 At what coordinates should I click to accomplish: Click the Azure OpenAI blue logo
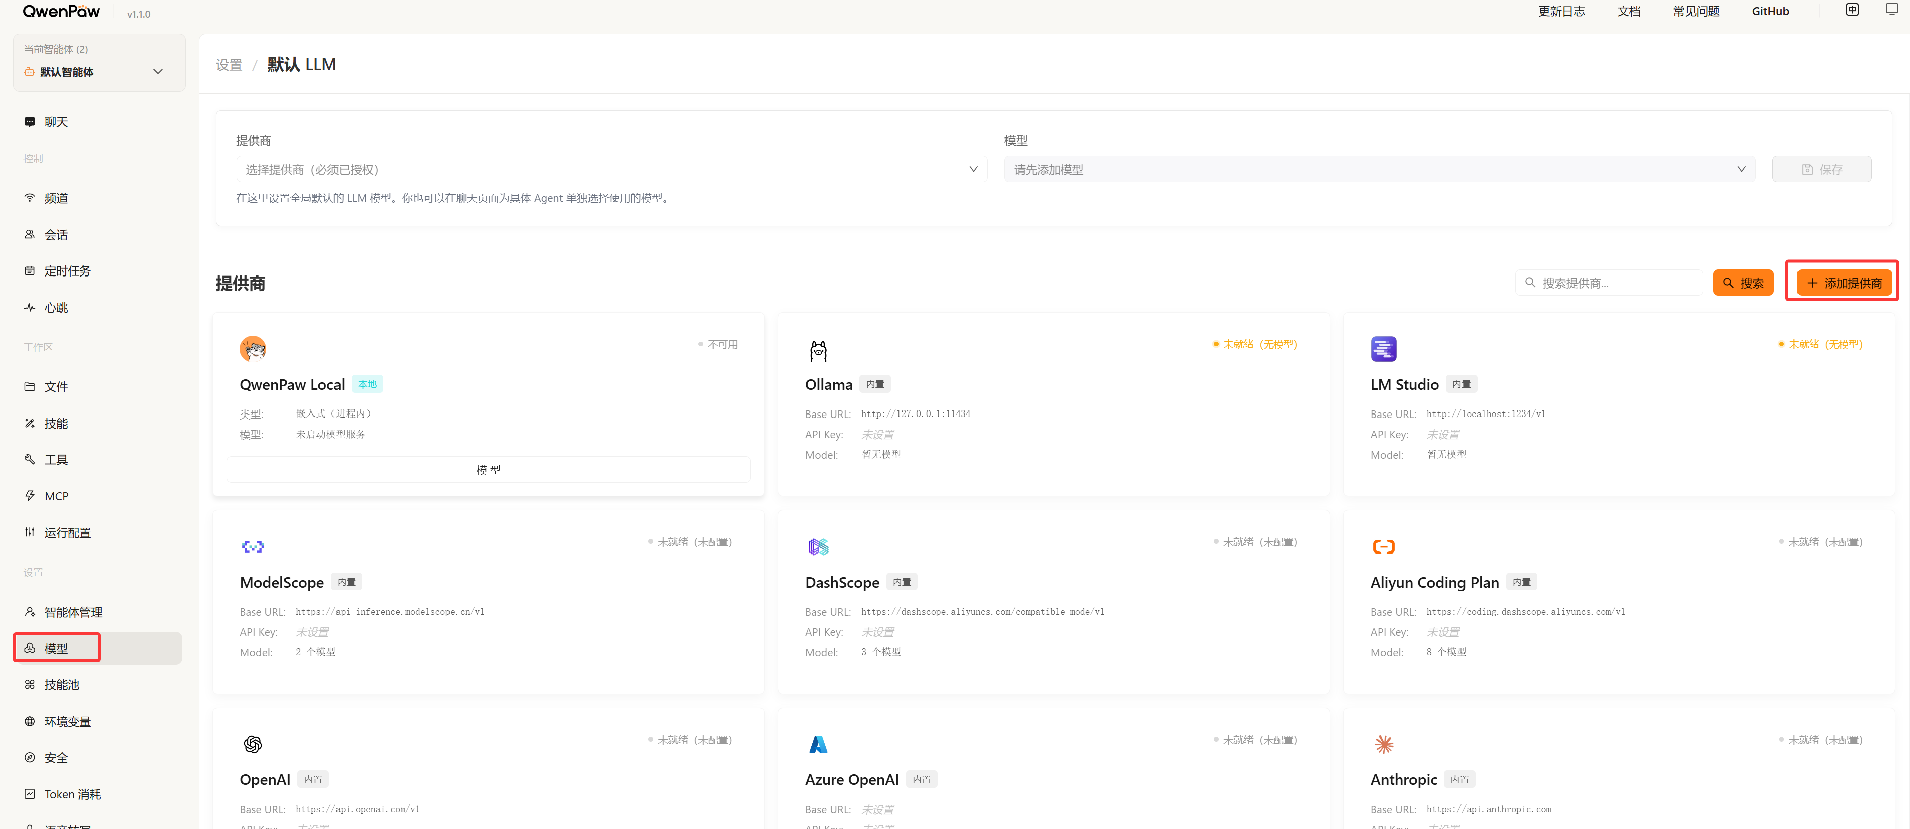(x=818, y=744)
